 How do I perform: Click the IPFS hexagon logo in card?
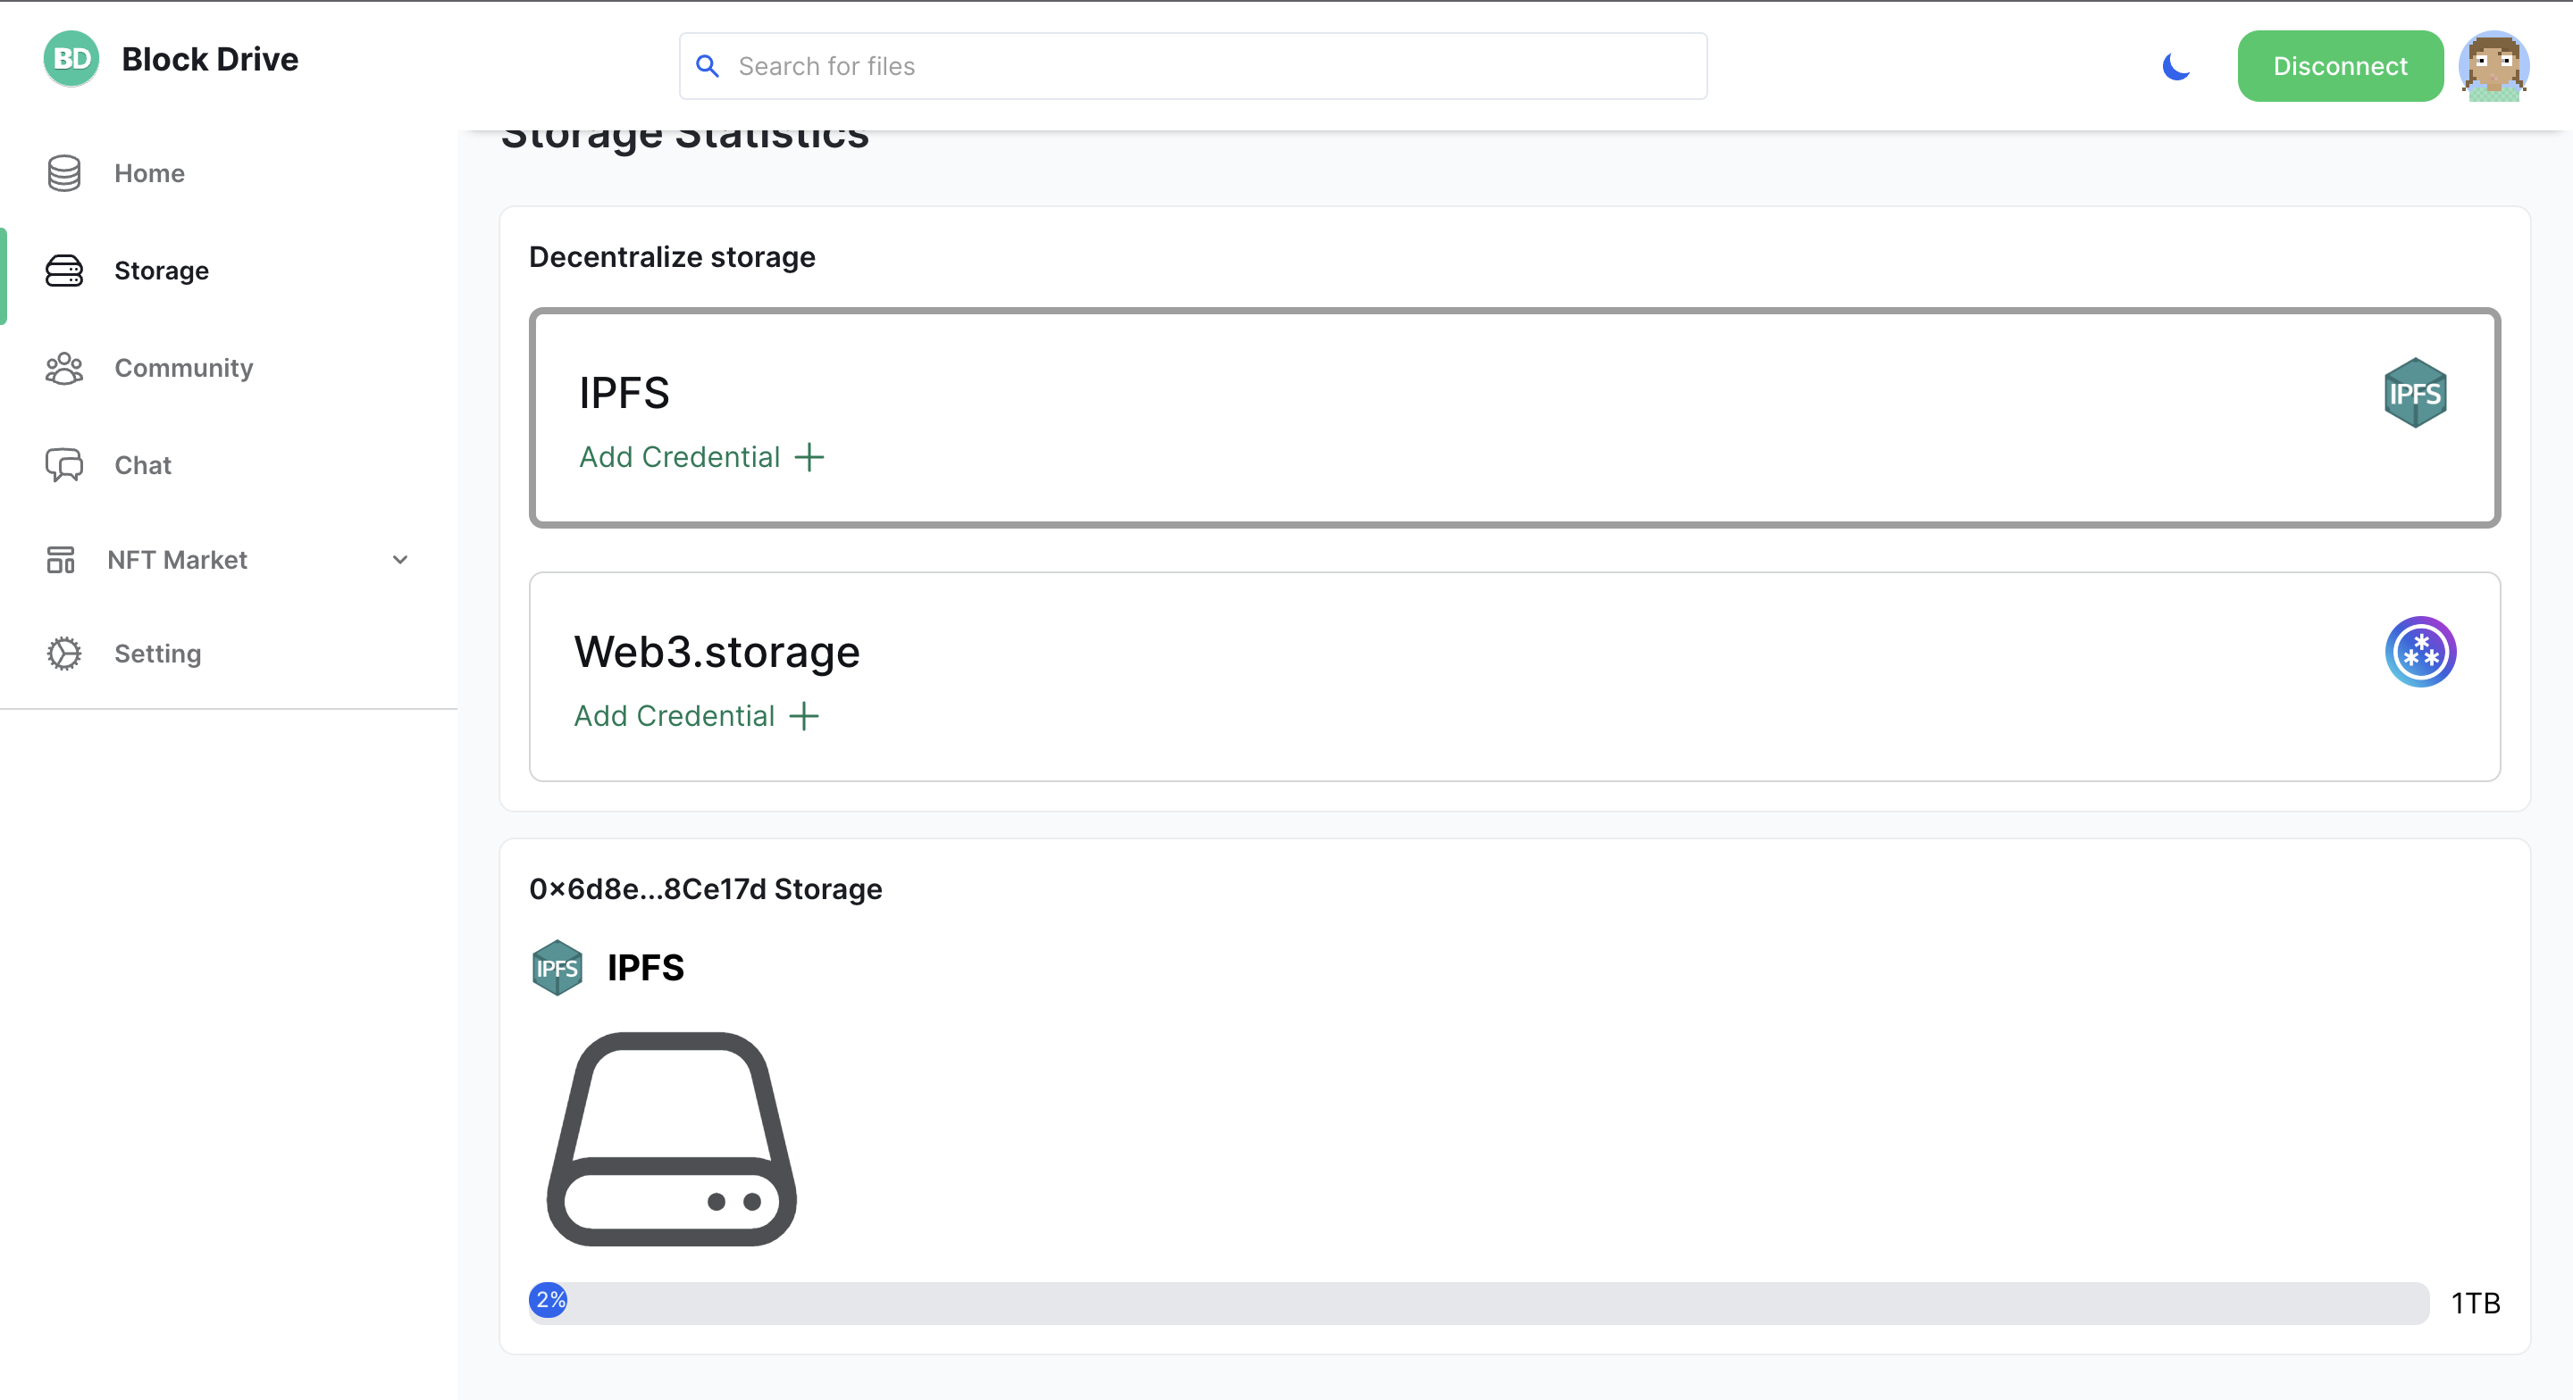click(2413, 393)
